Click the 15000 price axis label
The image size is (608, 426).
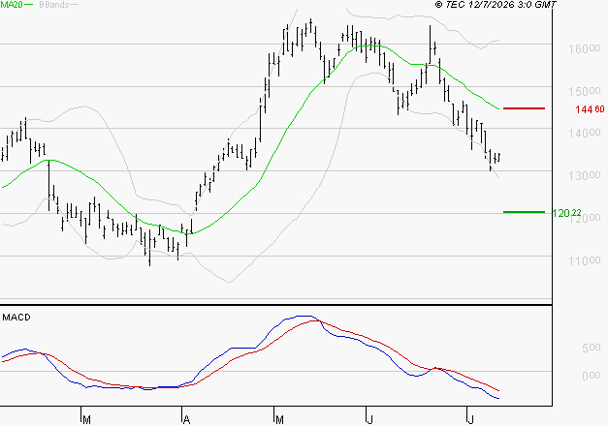coord(585,91)
